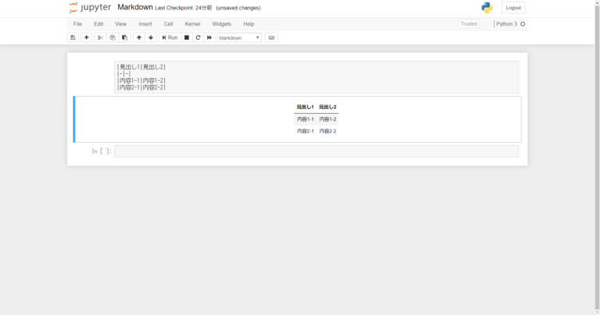Move selected cell up arrow
The image size is (600, 315).
[x=139, y=37]
